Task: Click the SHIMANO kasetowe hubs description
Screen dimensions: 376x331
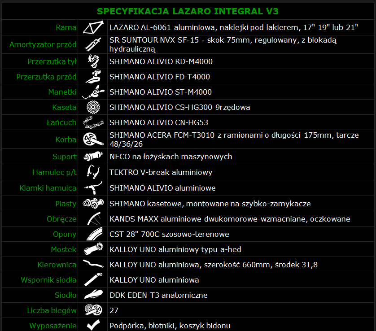Action: [x=210, y=204]
